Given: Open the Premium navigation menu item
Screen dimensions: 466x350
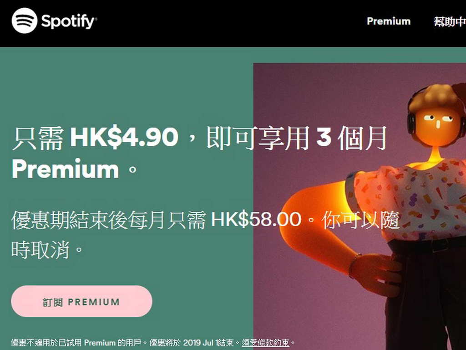Looking at the screenshot, I should coord(389,21).
